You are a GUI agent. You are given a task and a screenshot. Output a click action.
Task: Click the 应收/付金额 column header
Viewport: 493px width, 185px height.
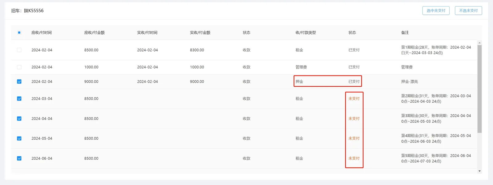point(94,33)
